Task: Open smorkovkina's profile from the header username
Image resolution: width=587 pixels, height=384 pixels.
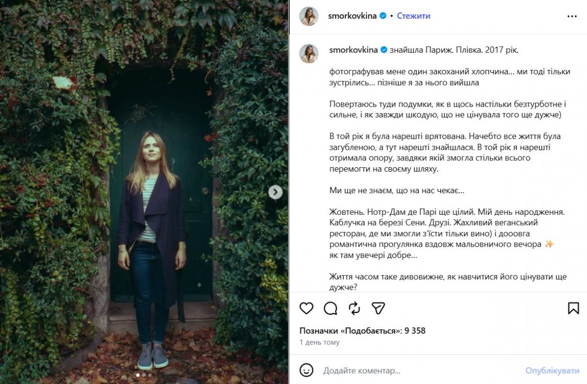Action: point(352,16)
